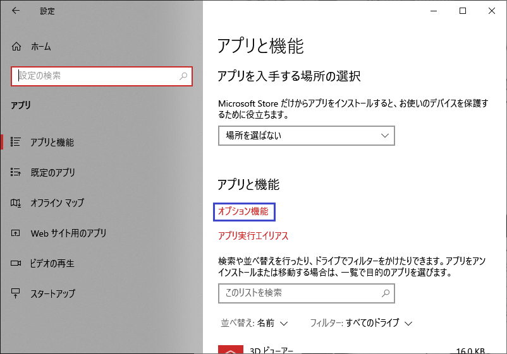Click the オプション機能 link
The width and height of the screenshot is (507, 354).
tap(243, 211)
